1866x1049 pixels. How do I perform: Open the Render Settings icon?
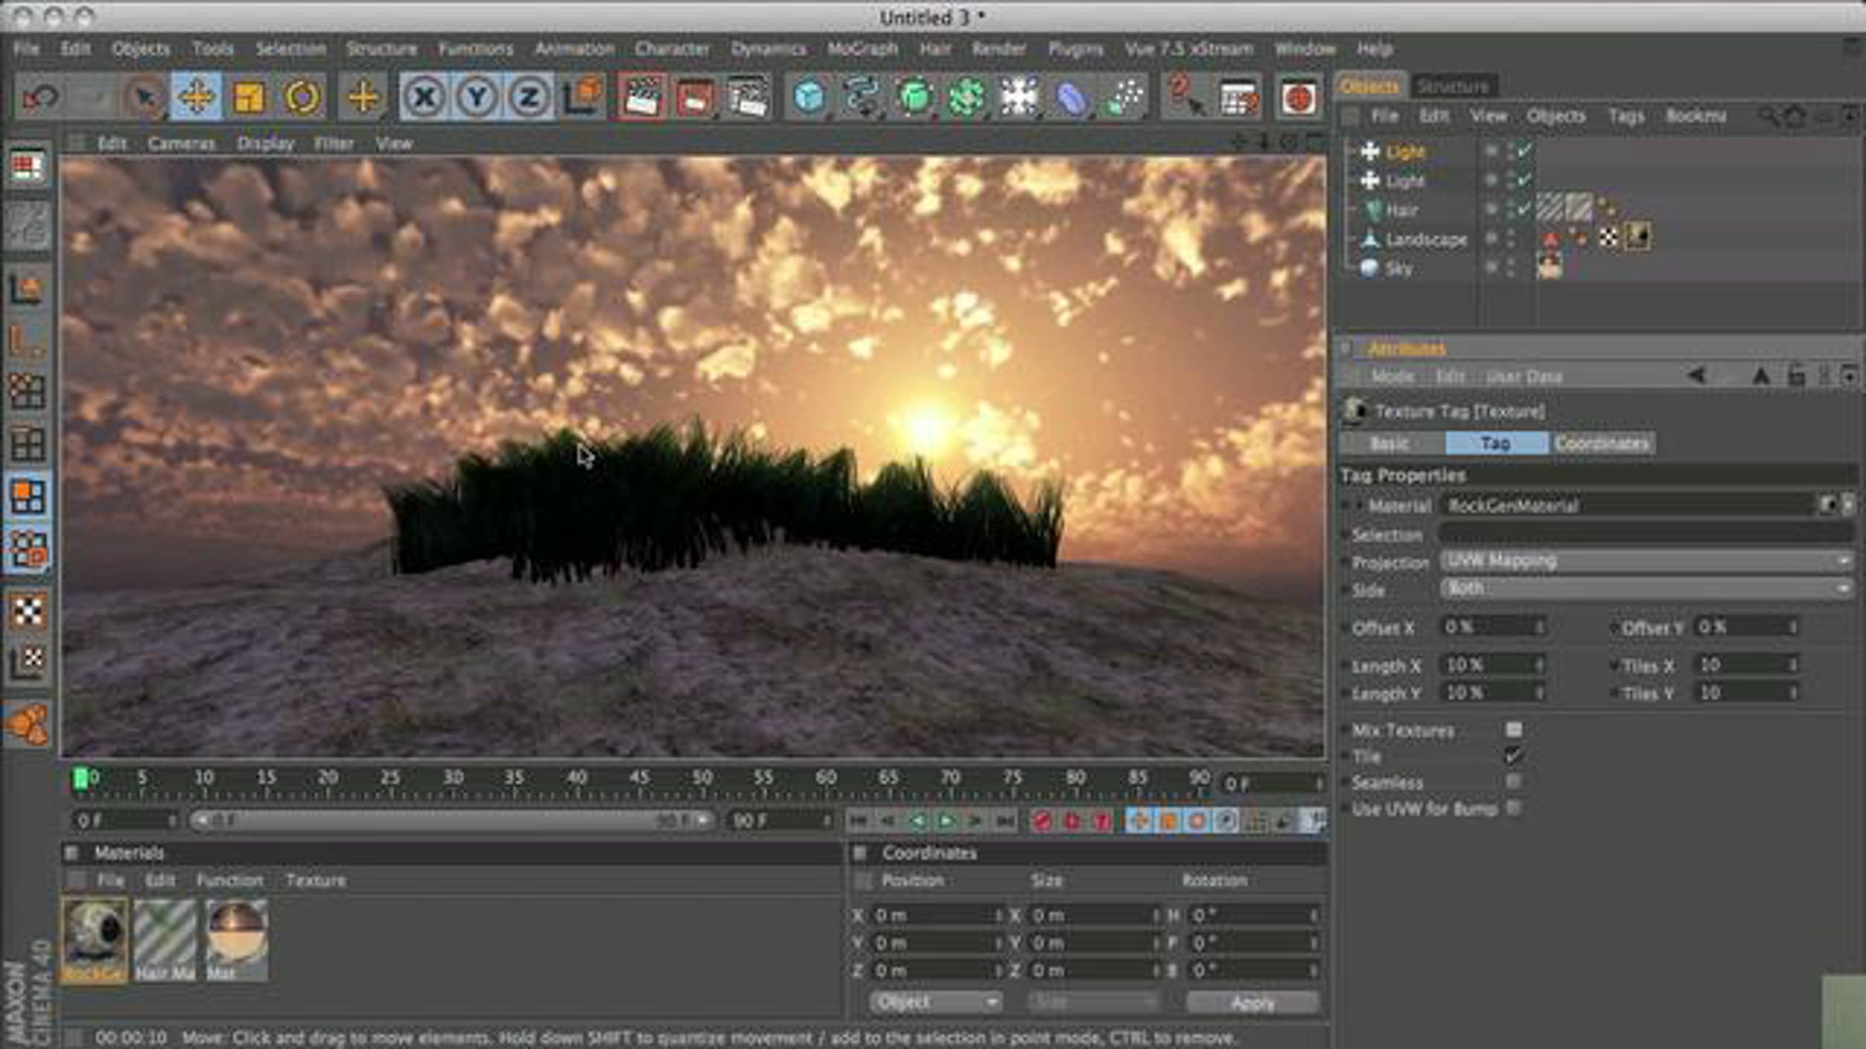click(x=747, y=98)
